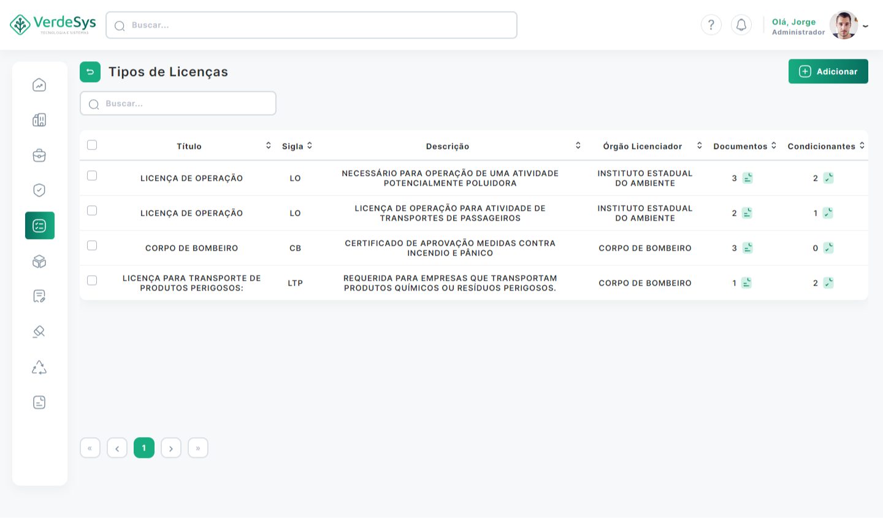Click the active licenses checklist sidebar item
883x518 pixels.
click(x=40, y=226)
